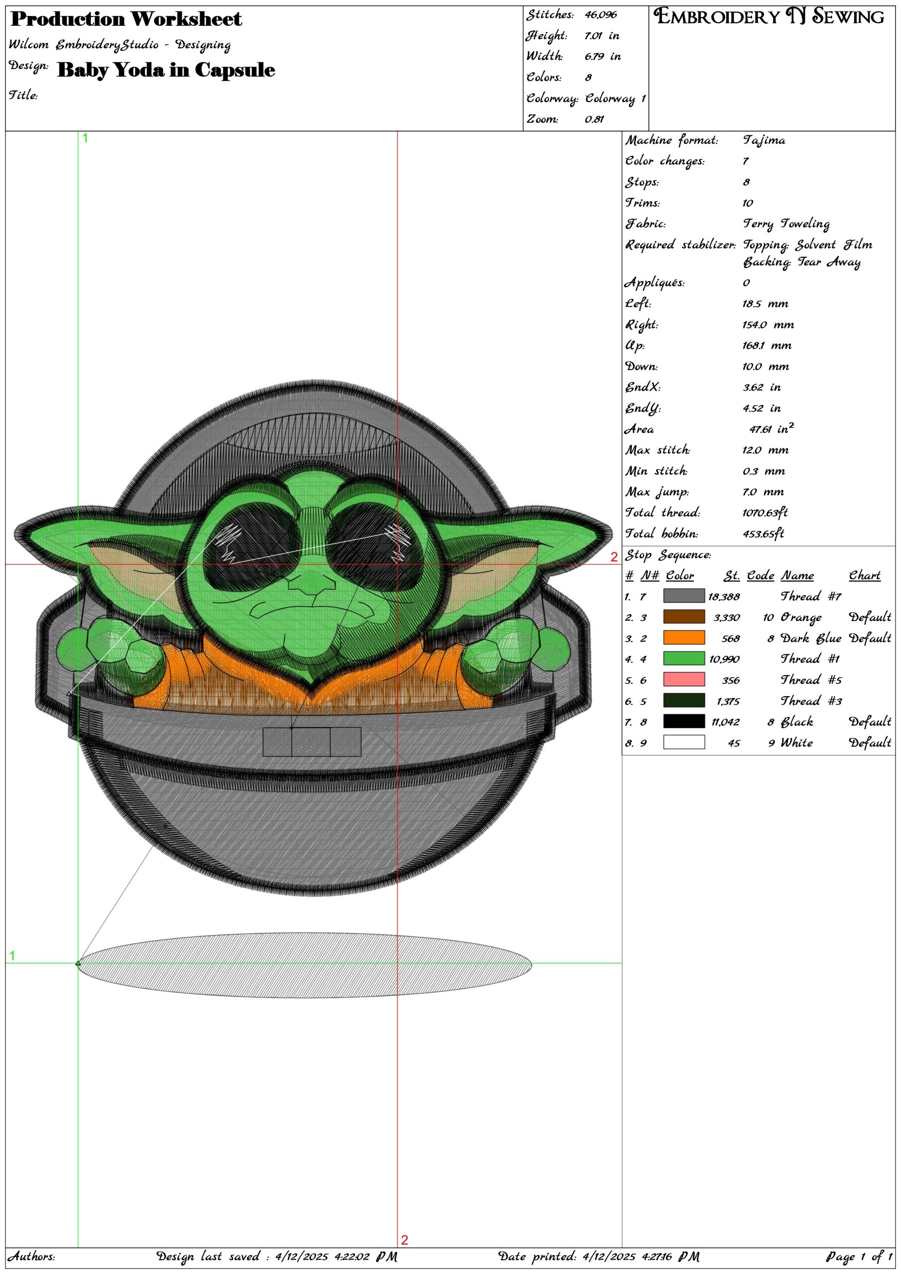
Task: Click the width value '6.79 in'
Action: 602,57
